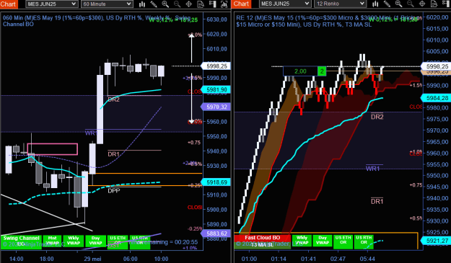
Task: Click the 5998,25 price marker on Renko axis
Action: tap(436, 66)
